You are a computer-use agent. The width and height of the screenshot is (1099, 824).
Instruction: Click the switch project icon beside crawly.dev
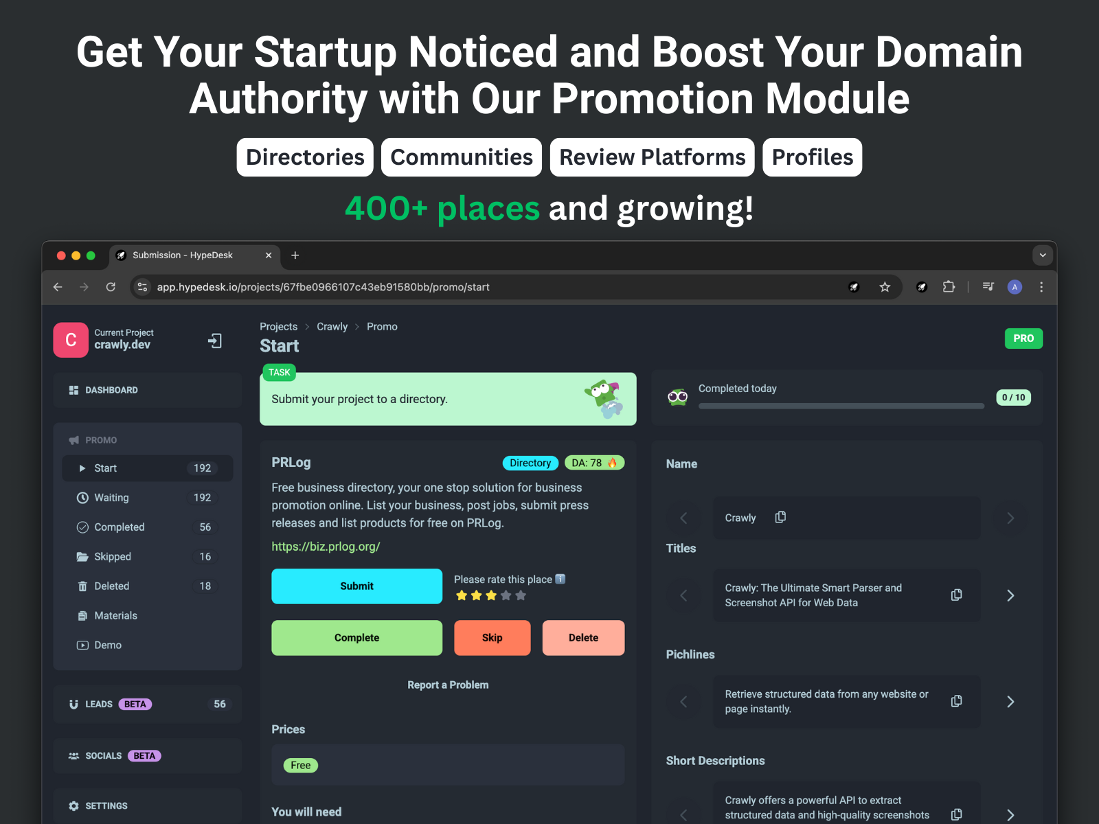pos(215,341)
